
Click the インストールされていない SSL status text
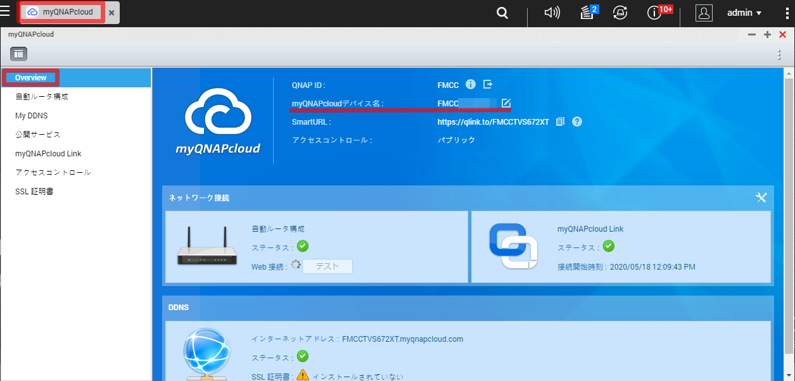coord(358,377)
